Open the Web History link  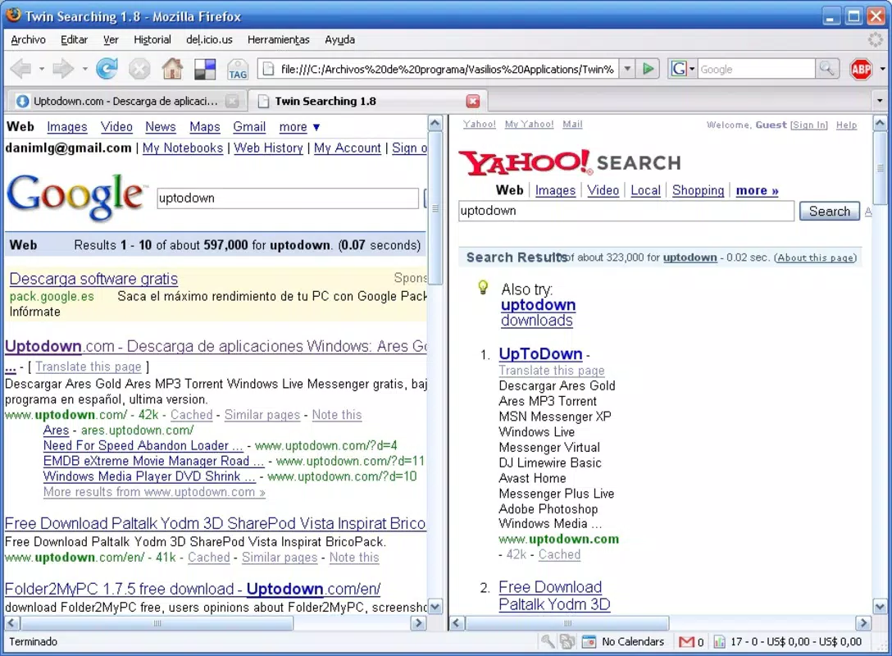click(x=269, y=148)
